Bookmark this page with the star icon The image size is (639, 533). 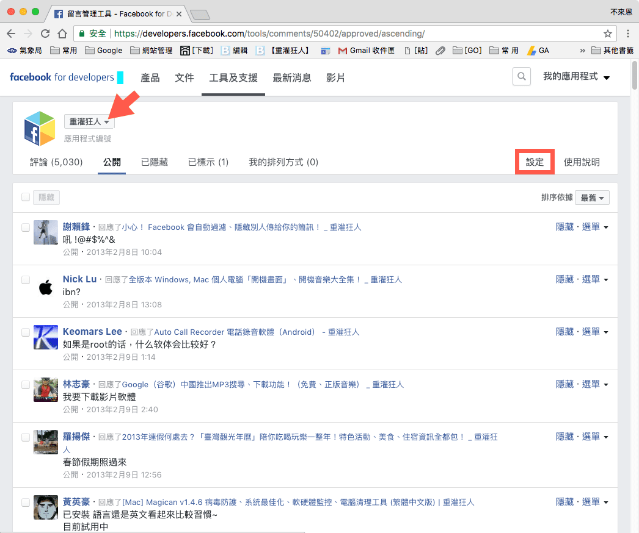click(x=608, y=34)
